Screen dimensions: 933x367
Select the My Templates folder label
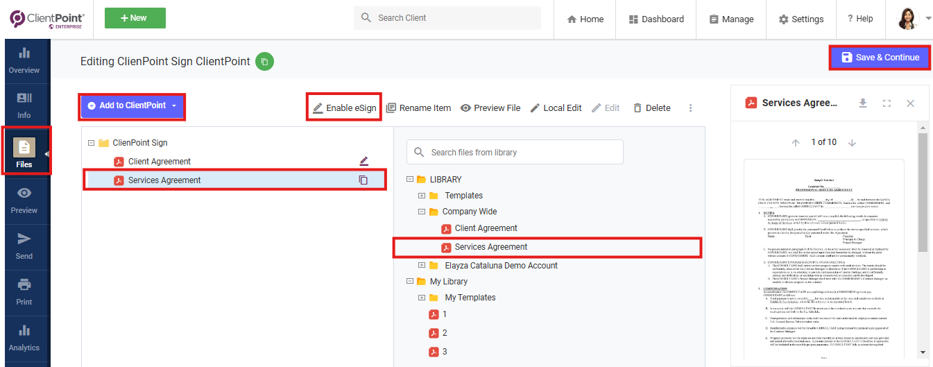[x=470, y=298]
